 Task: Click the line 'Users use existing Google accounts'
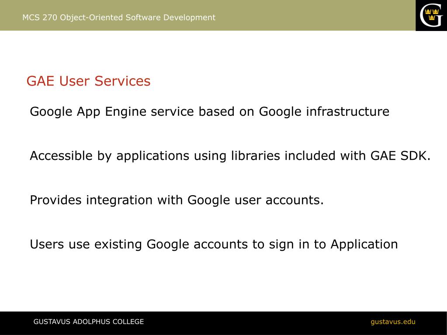click(214, 245)
